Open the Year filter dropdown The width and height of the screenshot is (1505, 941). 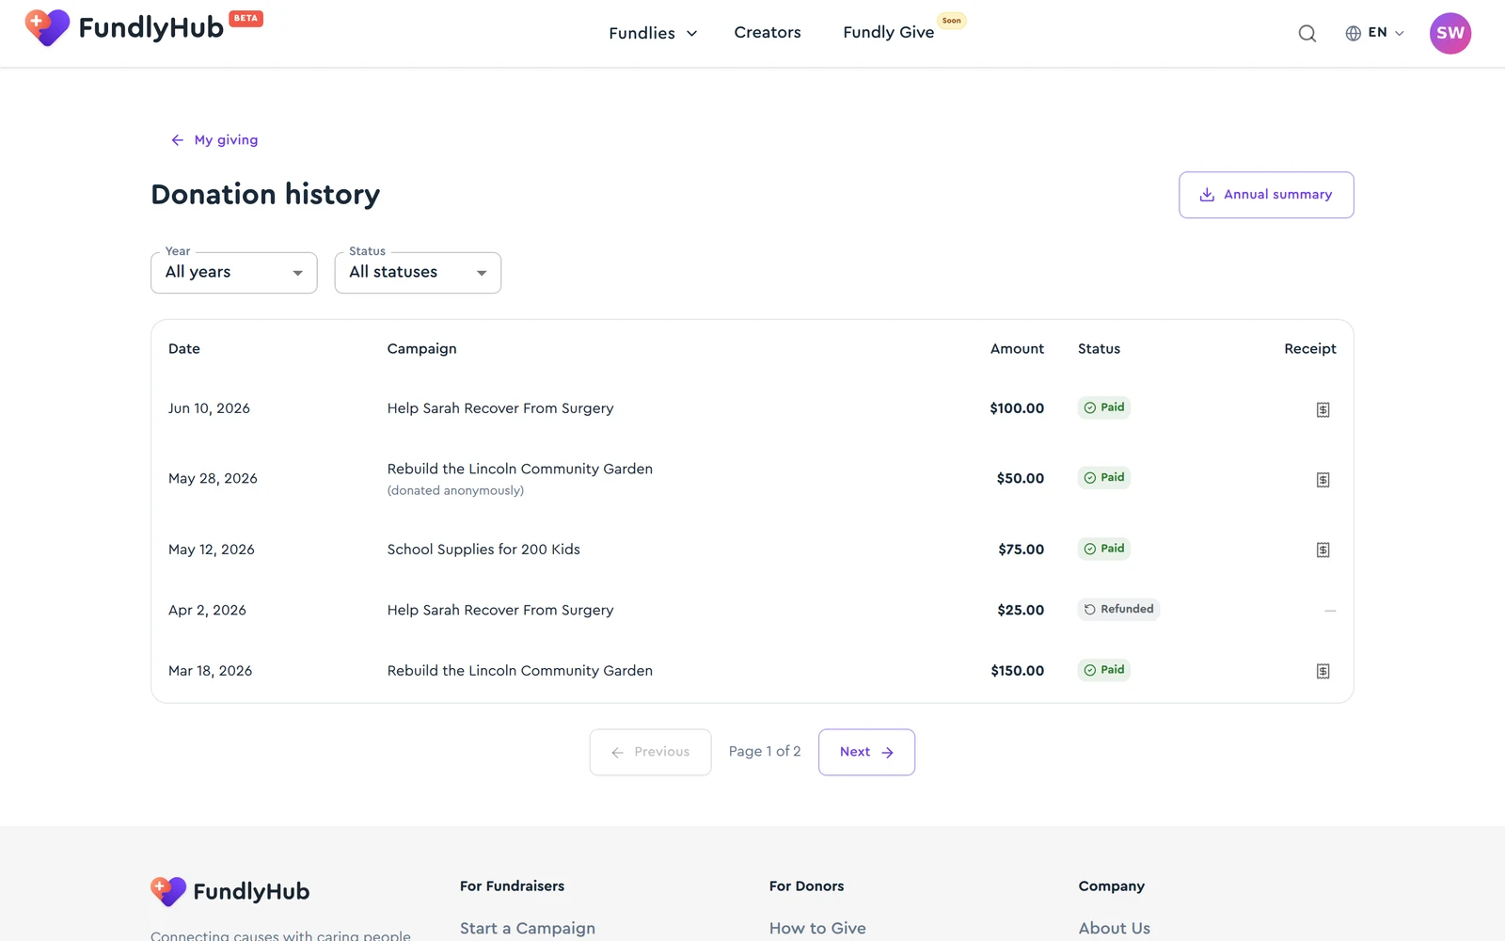pyautogui.click(x=234, y=273)
